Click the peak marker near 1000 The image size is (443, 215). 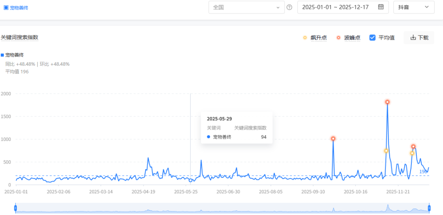pos(333,139)
